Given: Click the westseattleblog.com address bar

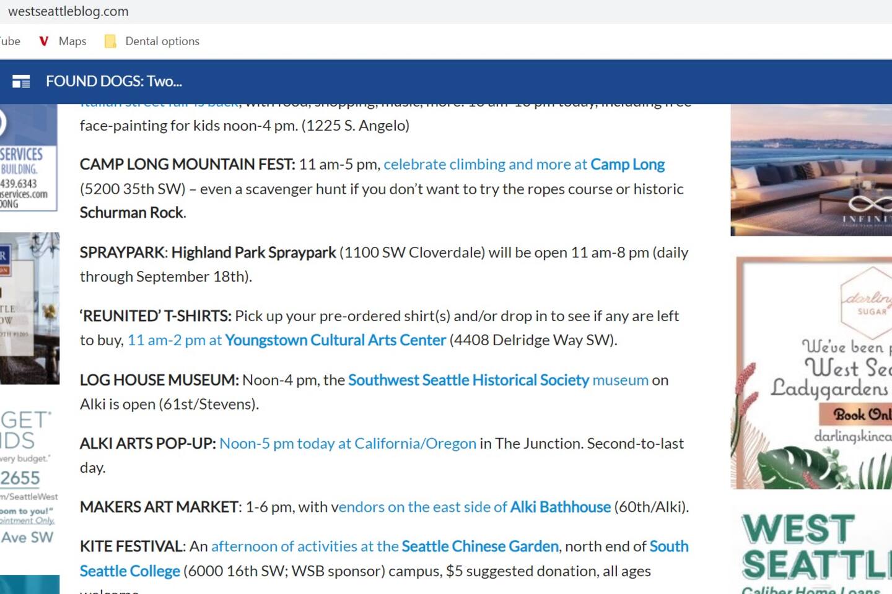Looking at the screenshot, I should tap(68, 11).
